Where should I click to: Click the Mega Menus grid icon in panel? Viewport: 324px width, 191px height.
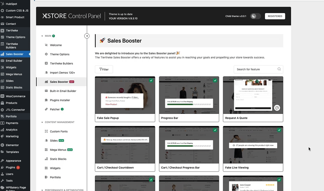coord(46,150)
